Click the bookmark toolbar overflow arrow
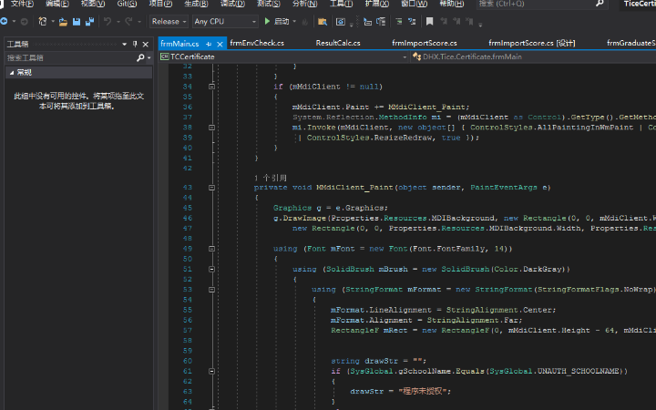 (480, 25)
